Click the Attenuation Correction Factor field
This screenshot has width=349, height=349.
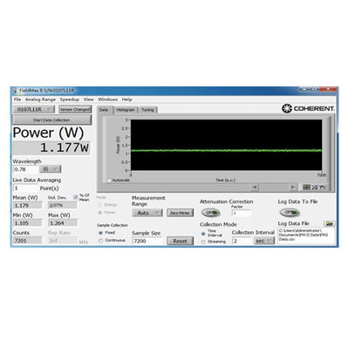[x=242, y=213]
